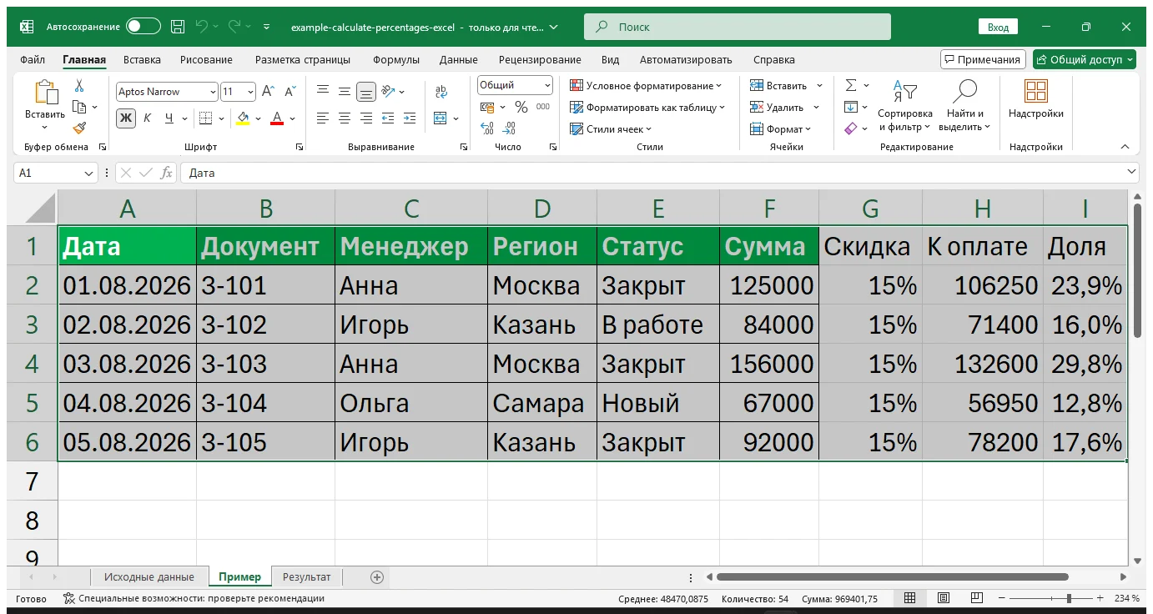Switch to Page Layout view in status bar
Image resolution: width=1153 pixels, height=614 pixels.
[943, 598]
